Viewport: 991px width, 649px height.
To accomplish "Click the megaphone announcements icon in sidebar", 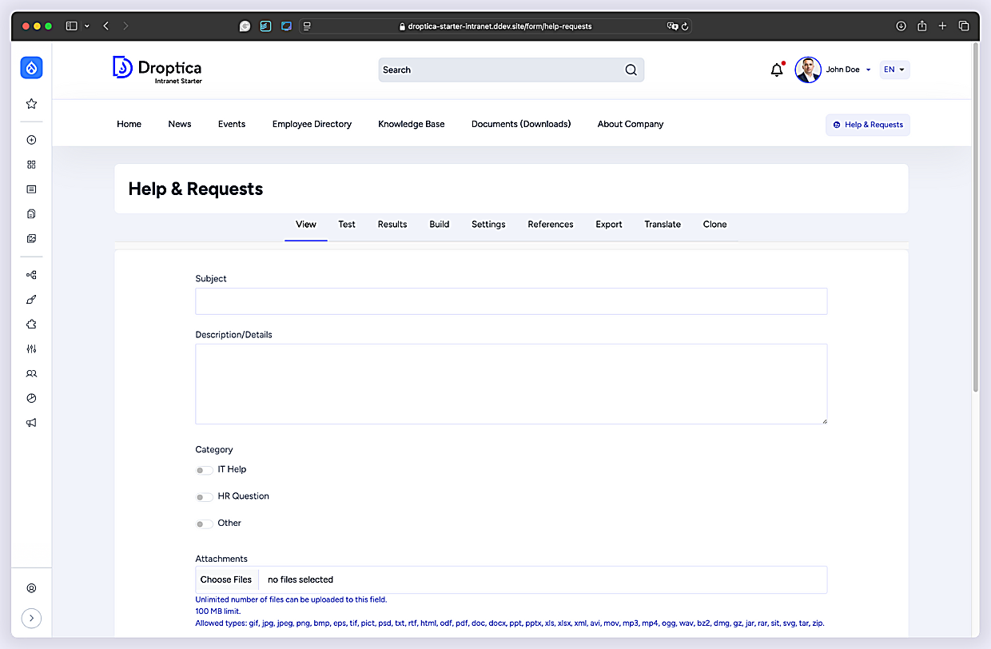I will (31, 423).
